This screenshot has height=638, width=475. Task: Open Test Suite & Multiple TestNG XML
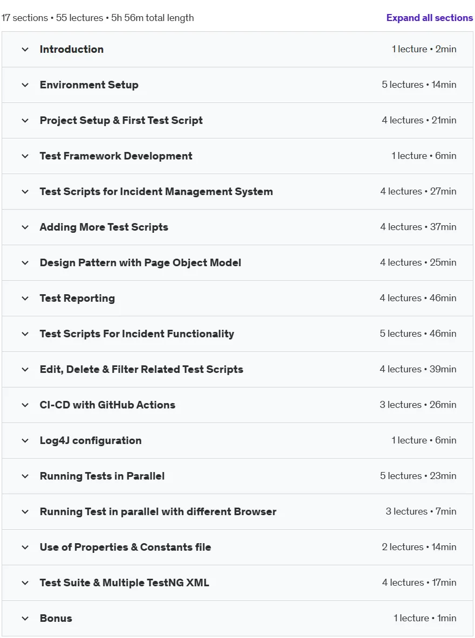click(x=125, y=582)
